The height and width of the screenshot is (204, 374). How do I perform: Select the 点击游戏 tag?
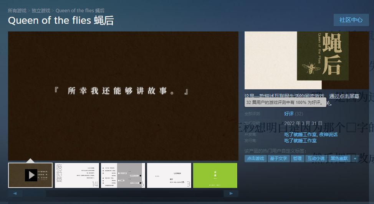pos(255,158)
